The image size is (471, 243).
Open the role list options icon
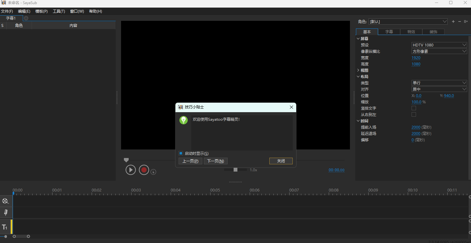point(466,21)
